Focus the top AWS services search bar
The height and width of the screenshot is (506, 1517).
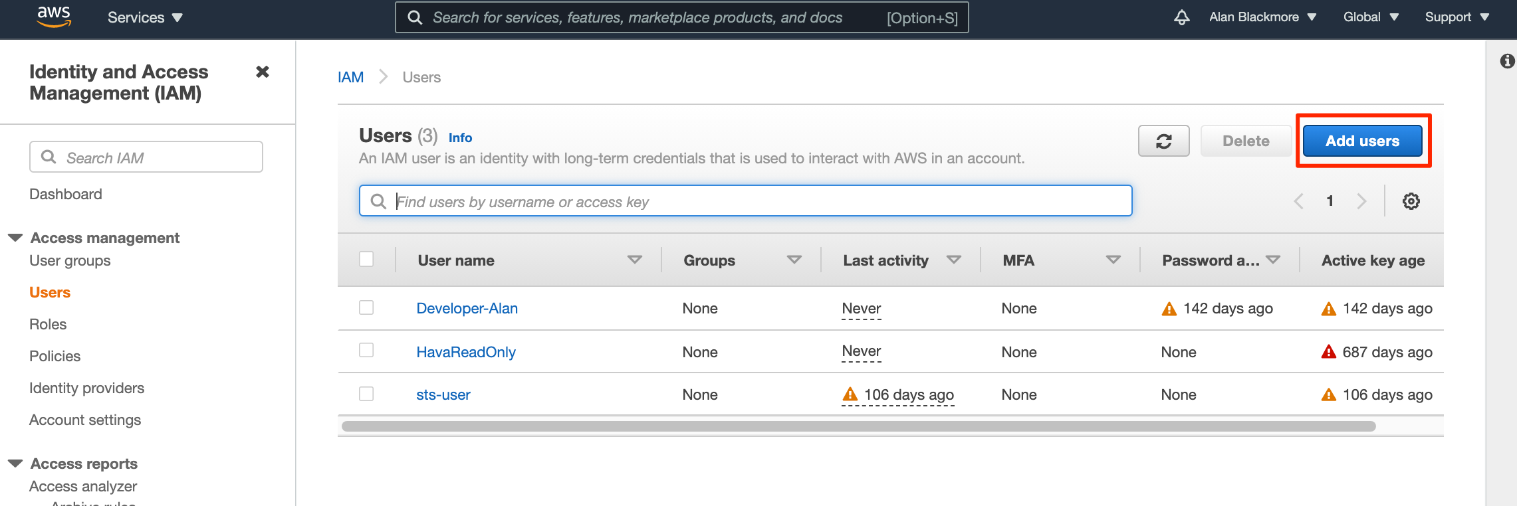coord(681,17)
